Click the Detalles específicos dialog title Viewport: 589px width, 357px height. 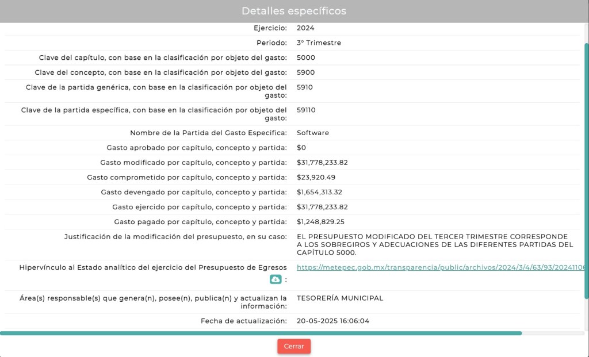pyautogui.click(x=294, y=11)
